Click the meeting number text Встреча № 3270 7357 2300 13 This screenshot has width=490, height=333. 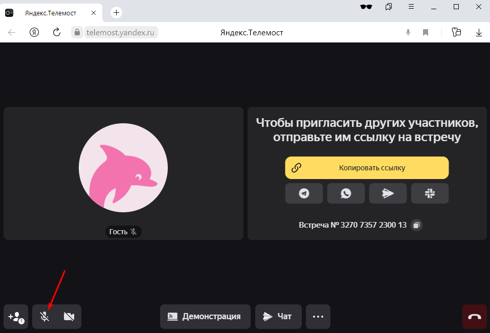[x=352, y=225]
